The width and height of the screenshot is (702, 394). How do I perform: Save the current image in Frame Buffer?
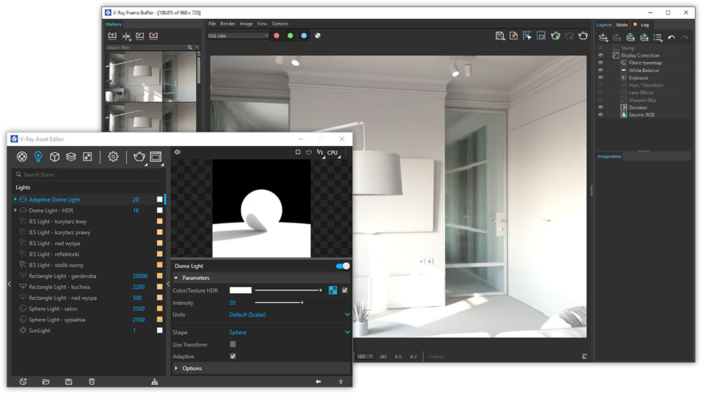coord(500,36)
